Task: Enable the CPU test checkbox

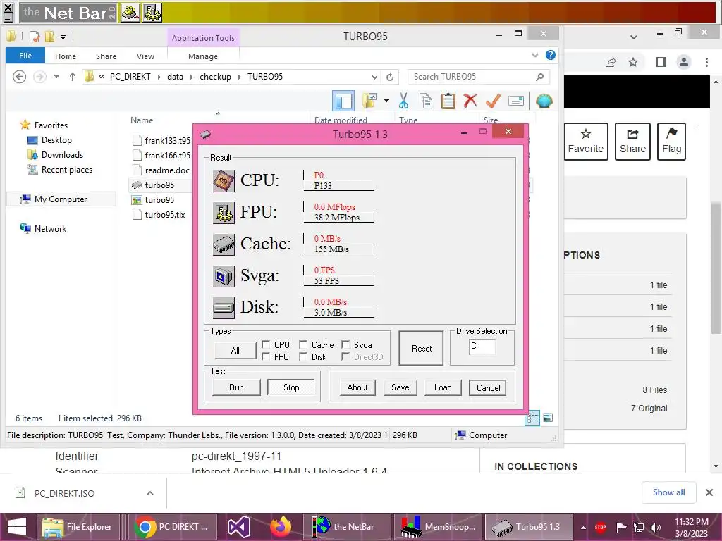Action: pos(266,344)
